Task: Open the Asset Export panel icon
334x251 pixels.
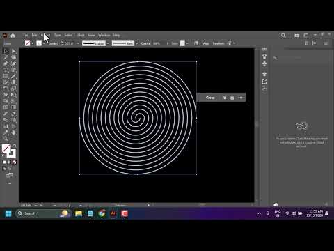Action: pos(264,82)
